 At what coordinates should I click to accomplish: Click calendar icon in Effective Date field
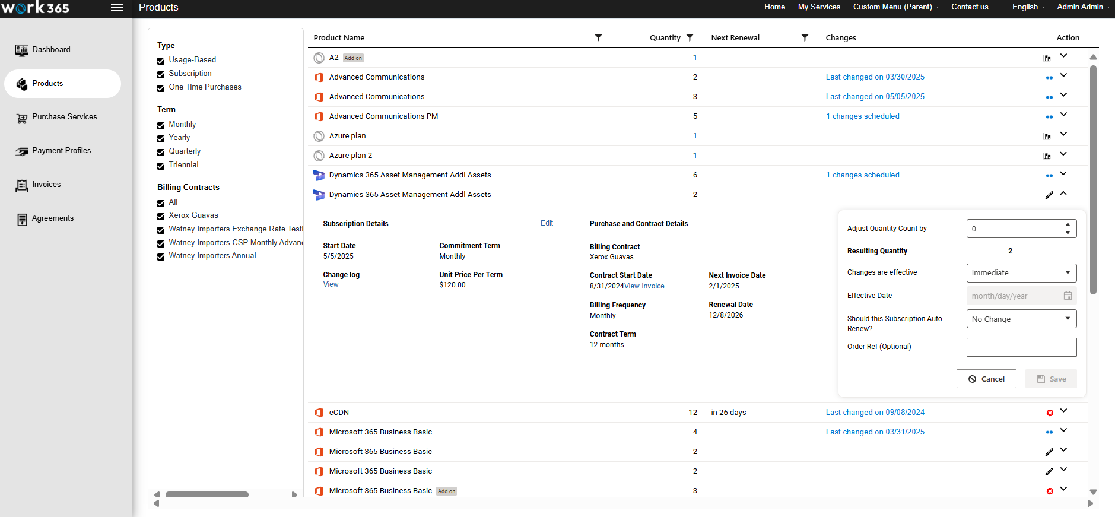click(x=1068, y=296)
